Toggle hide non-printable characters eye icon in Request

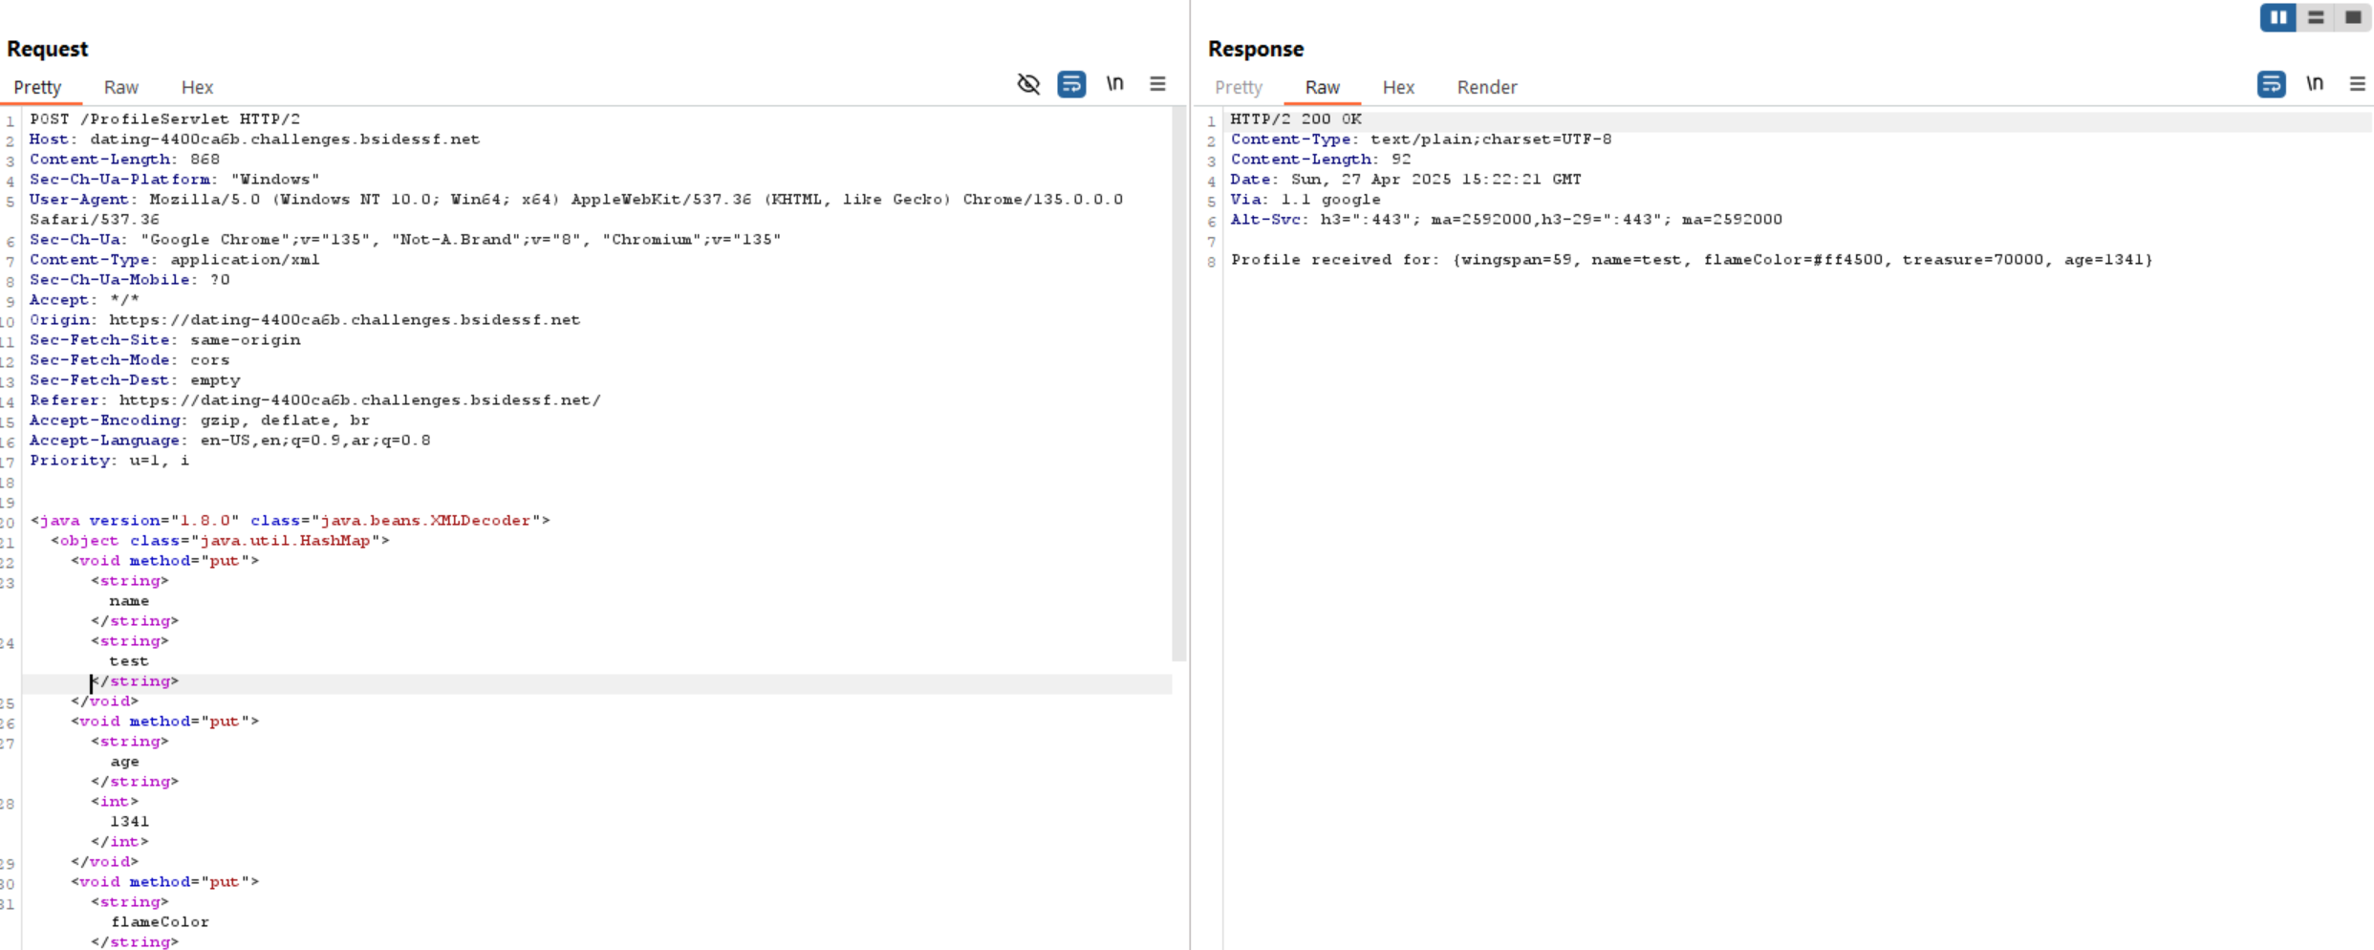1028,84
